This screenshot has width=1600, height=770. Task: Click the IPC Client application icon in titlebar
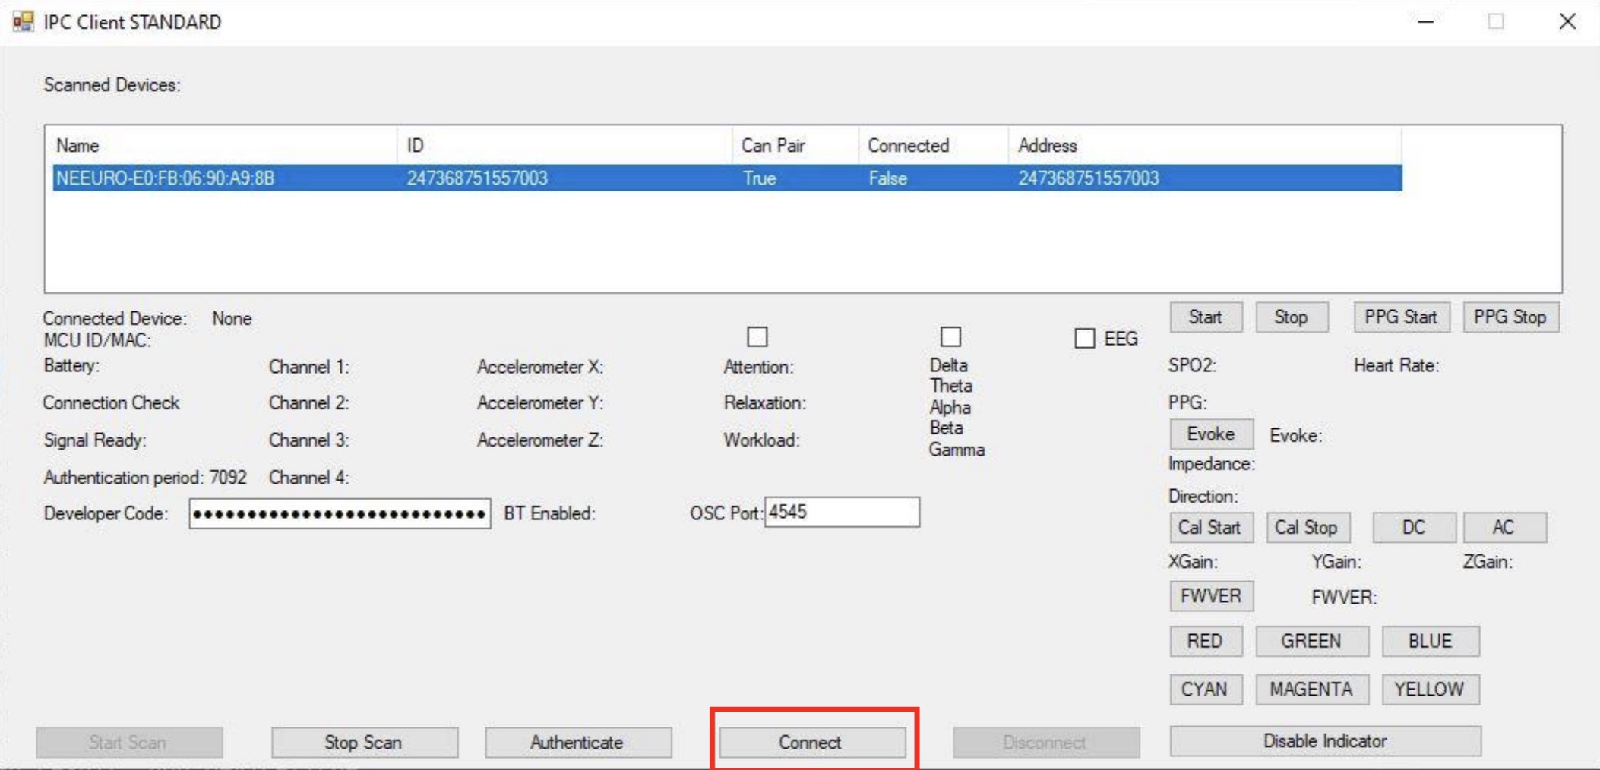click(x=22, y=21)
